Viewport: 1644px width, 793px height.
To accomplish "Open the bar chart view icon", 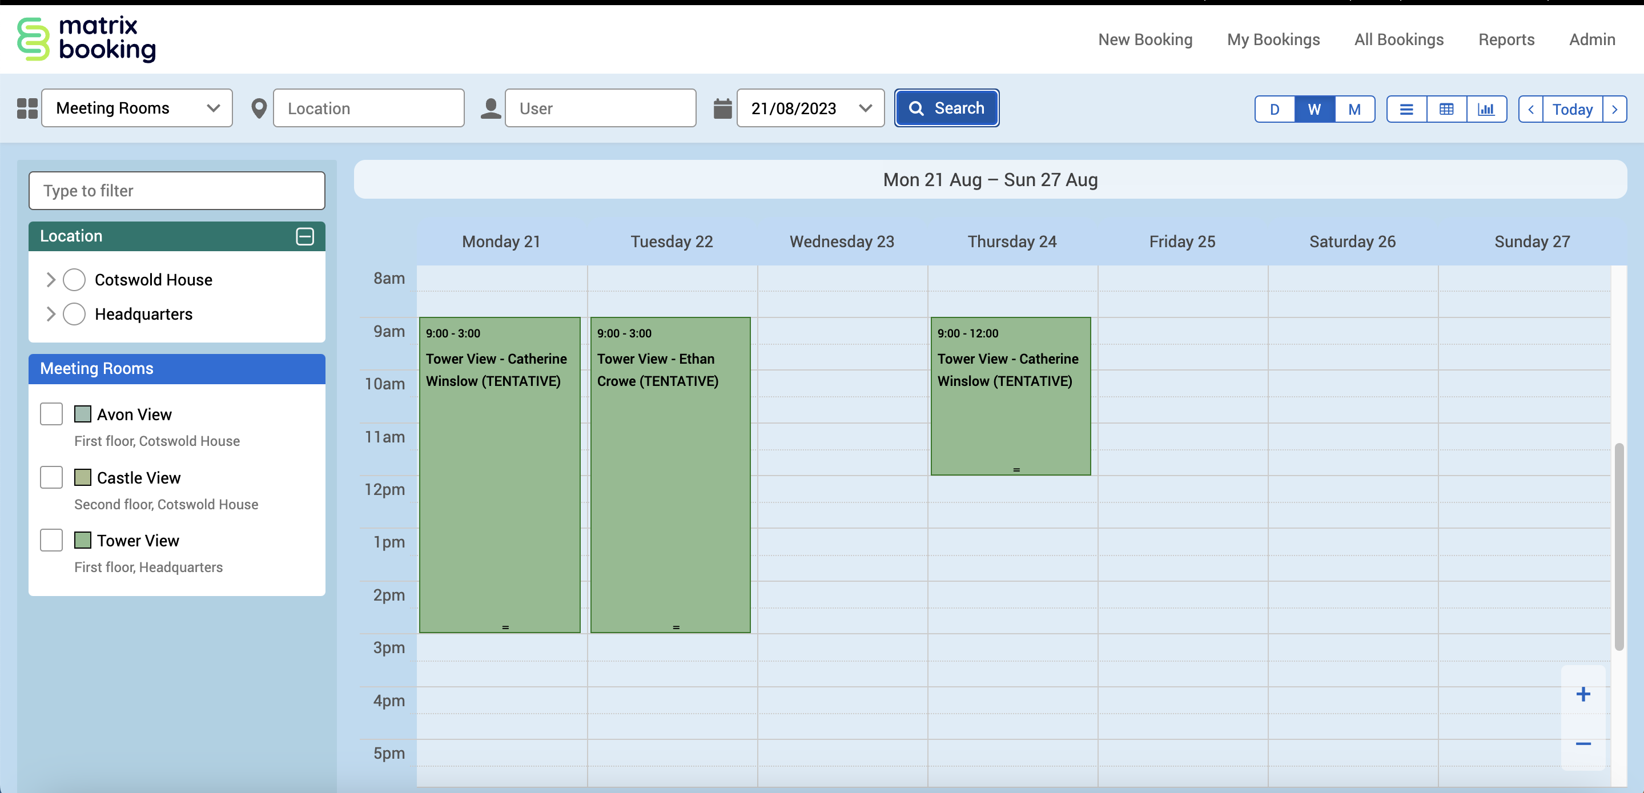I will pyautogui.click(x=1486, y=109).
